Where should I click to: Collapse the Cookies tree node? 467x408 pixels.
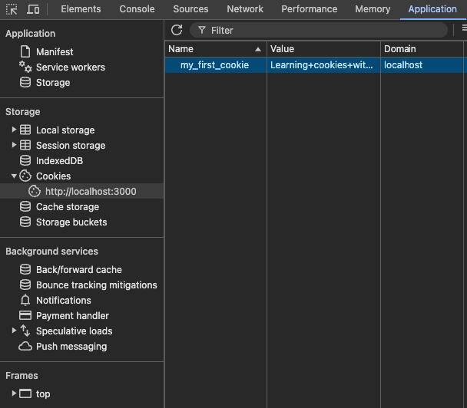14,176
